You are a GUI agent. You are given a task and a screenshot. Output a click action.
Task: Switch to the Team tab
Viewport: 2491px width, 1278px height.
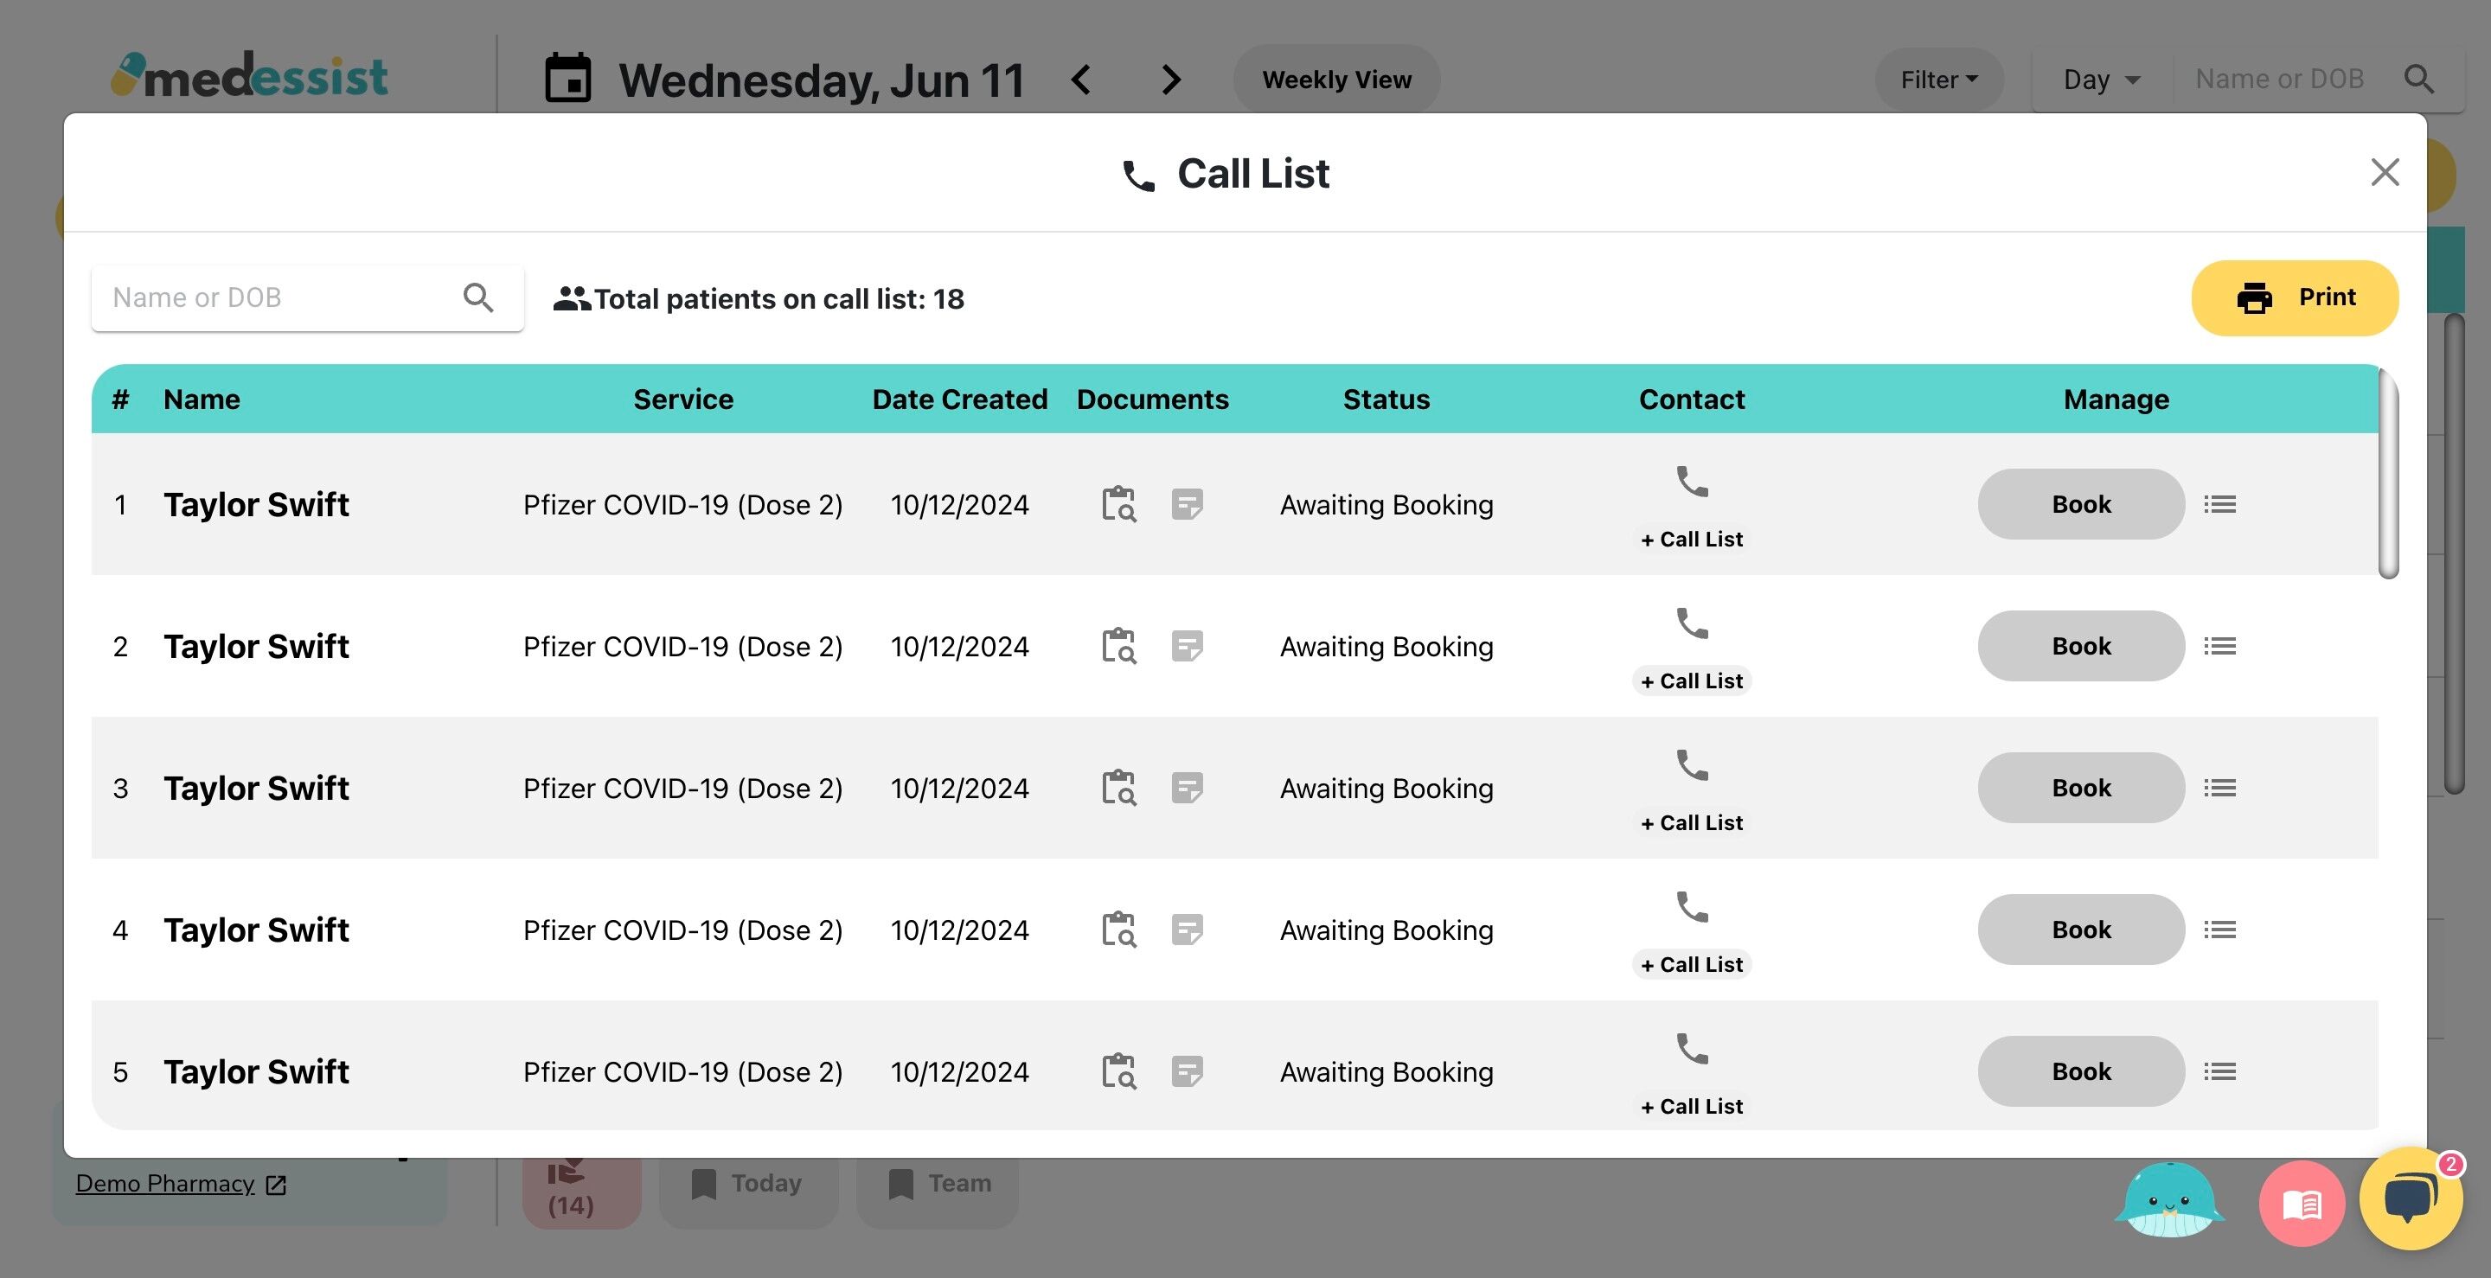tap(939, 1183)
